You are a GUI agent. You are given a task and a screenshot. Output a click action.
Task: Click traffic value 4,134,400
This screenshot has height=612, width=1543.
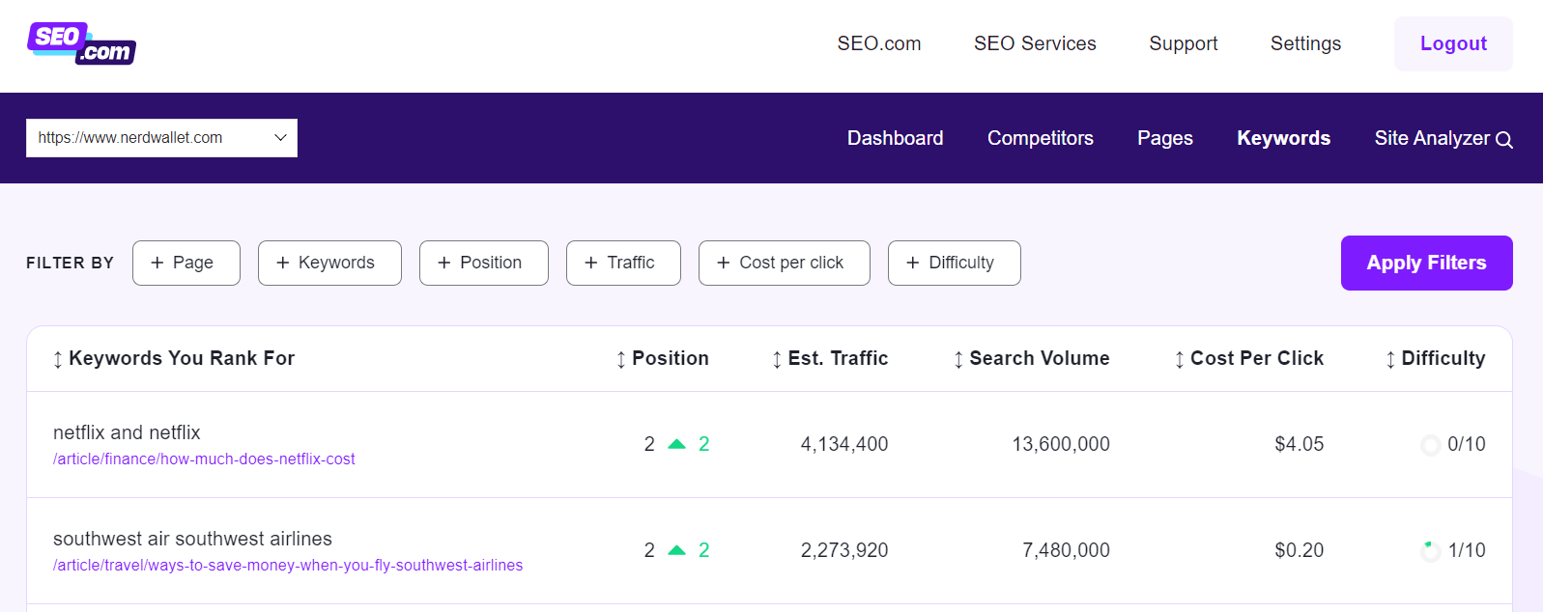pos(844,444)
